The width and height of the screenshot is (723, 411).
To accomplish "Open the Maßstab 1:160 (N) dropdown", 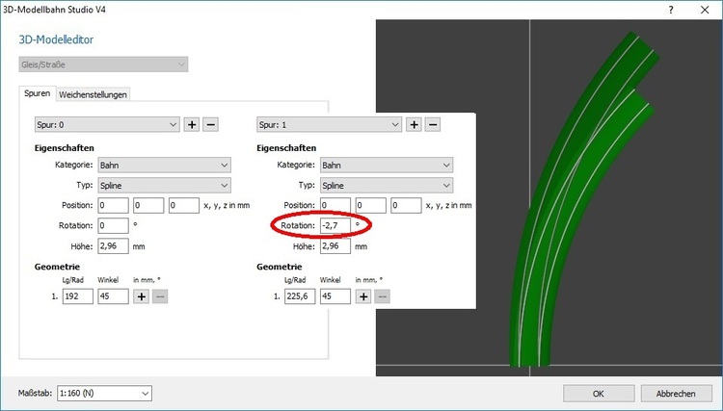I will coord(105,393).
